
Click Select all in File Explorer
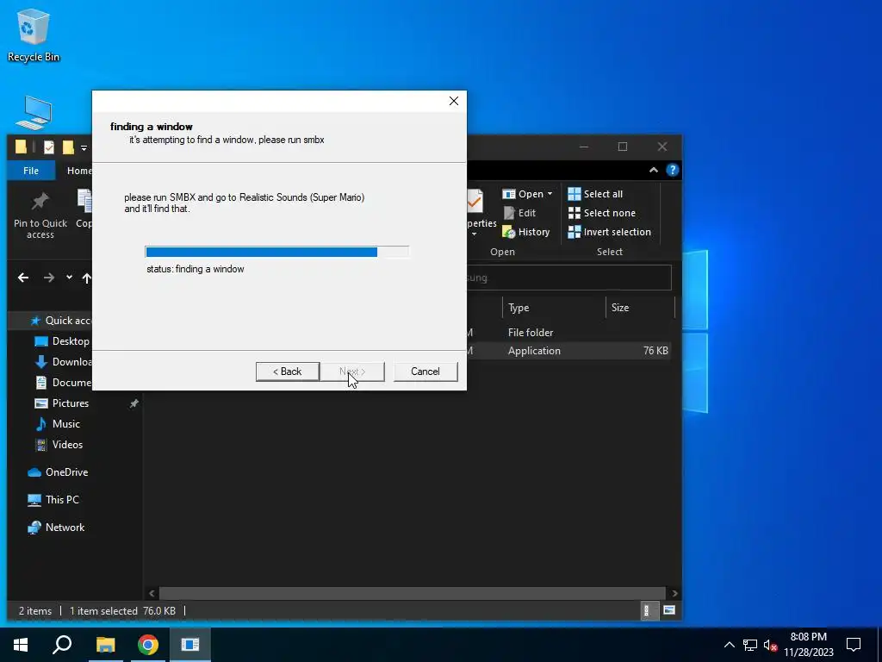pyautogui.click(x=596, y=194)
